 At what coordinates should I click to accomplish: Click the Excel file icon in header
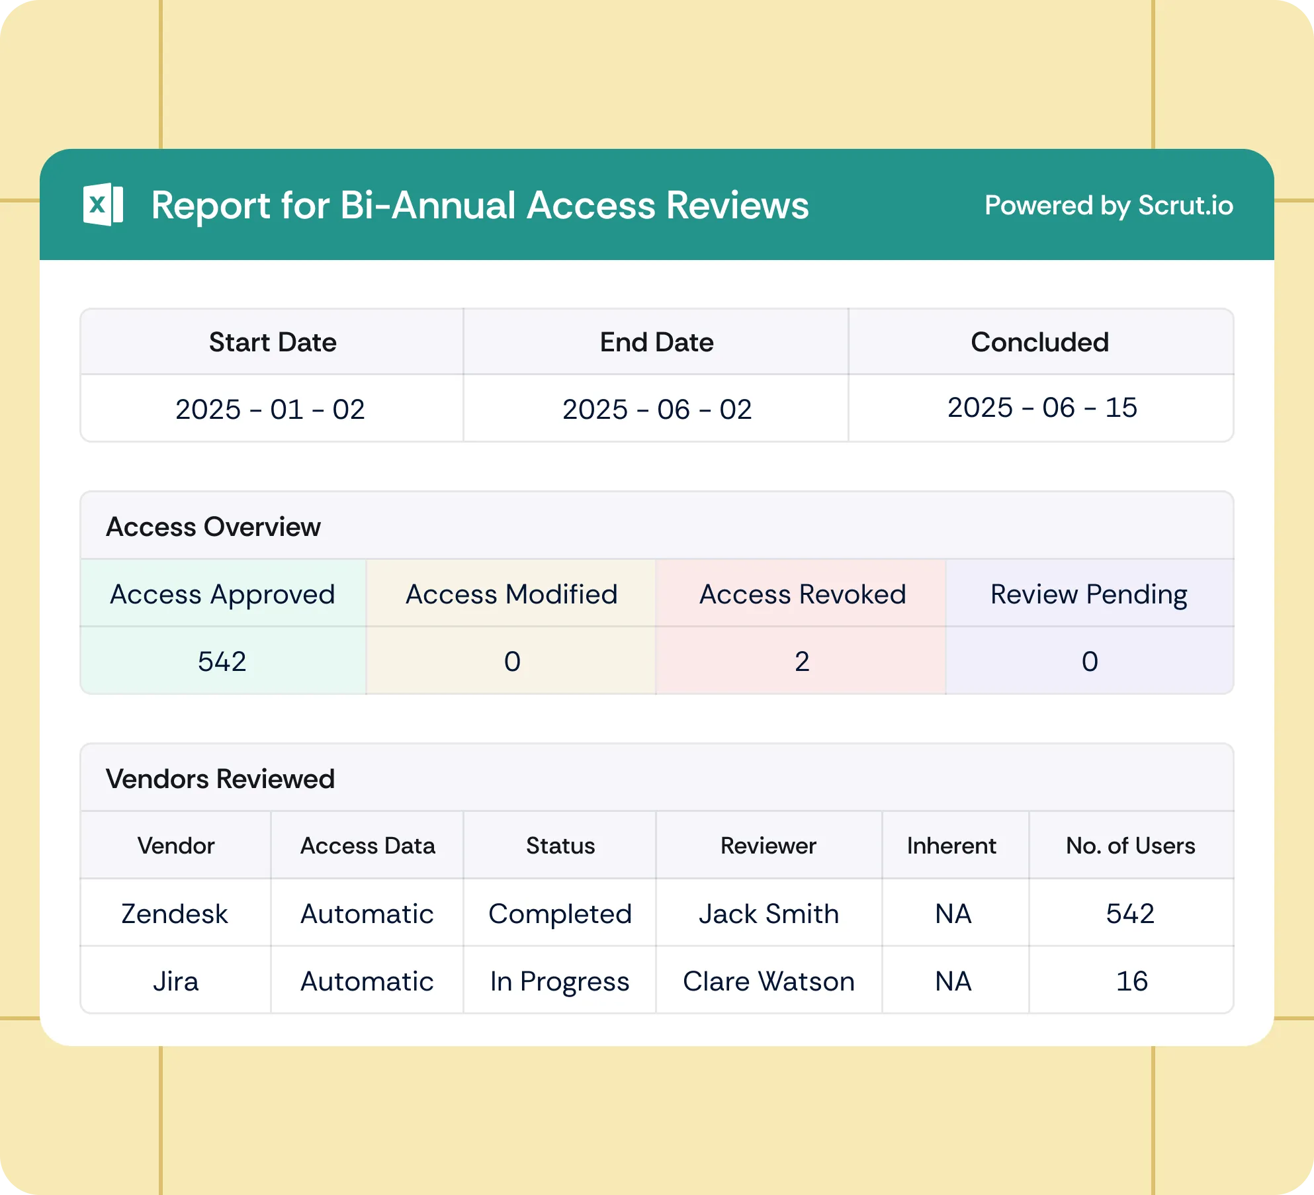[x=103, y=204]
